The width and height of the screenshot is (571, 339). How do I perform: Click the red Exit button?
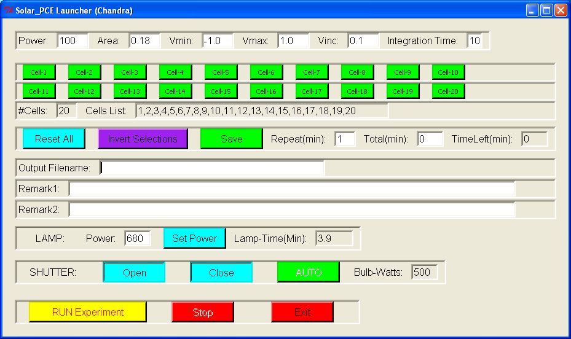[302, 312]
